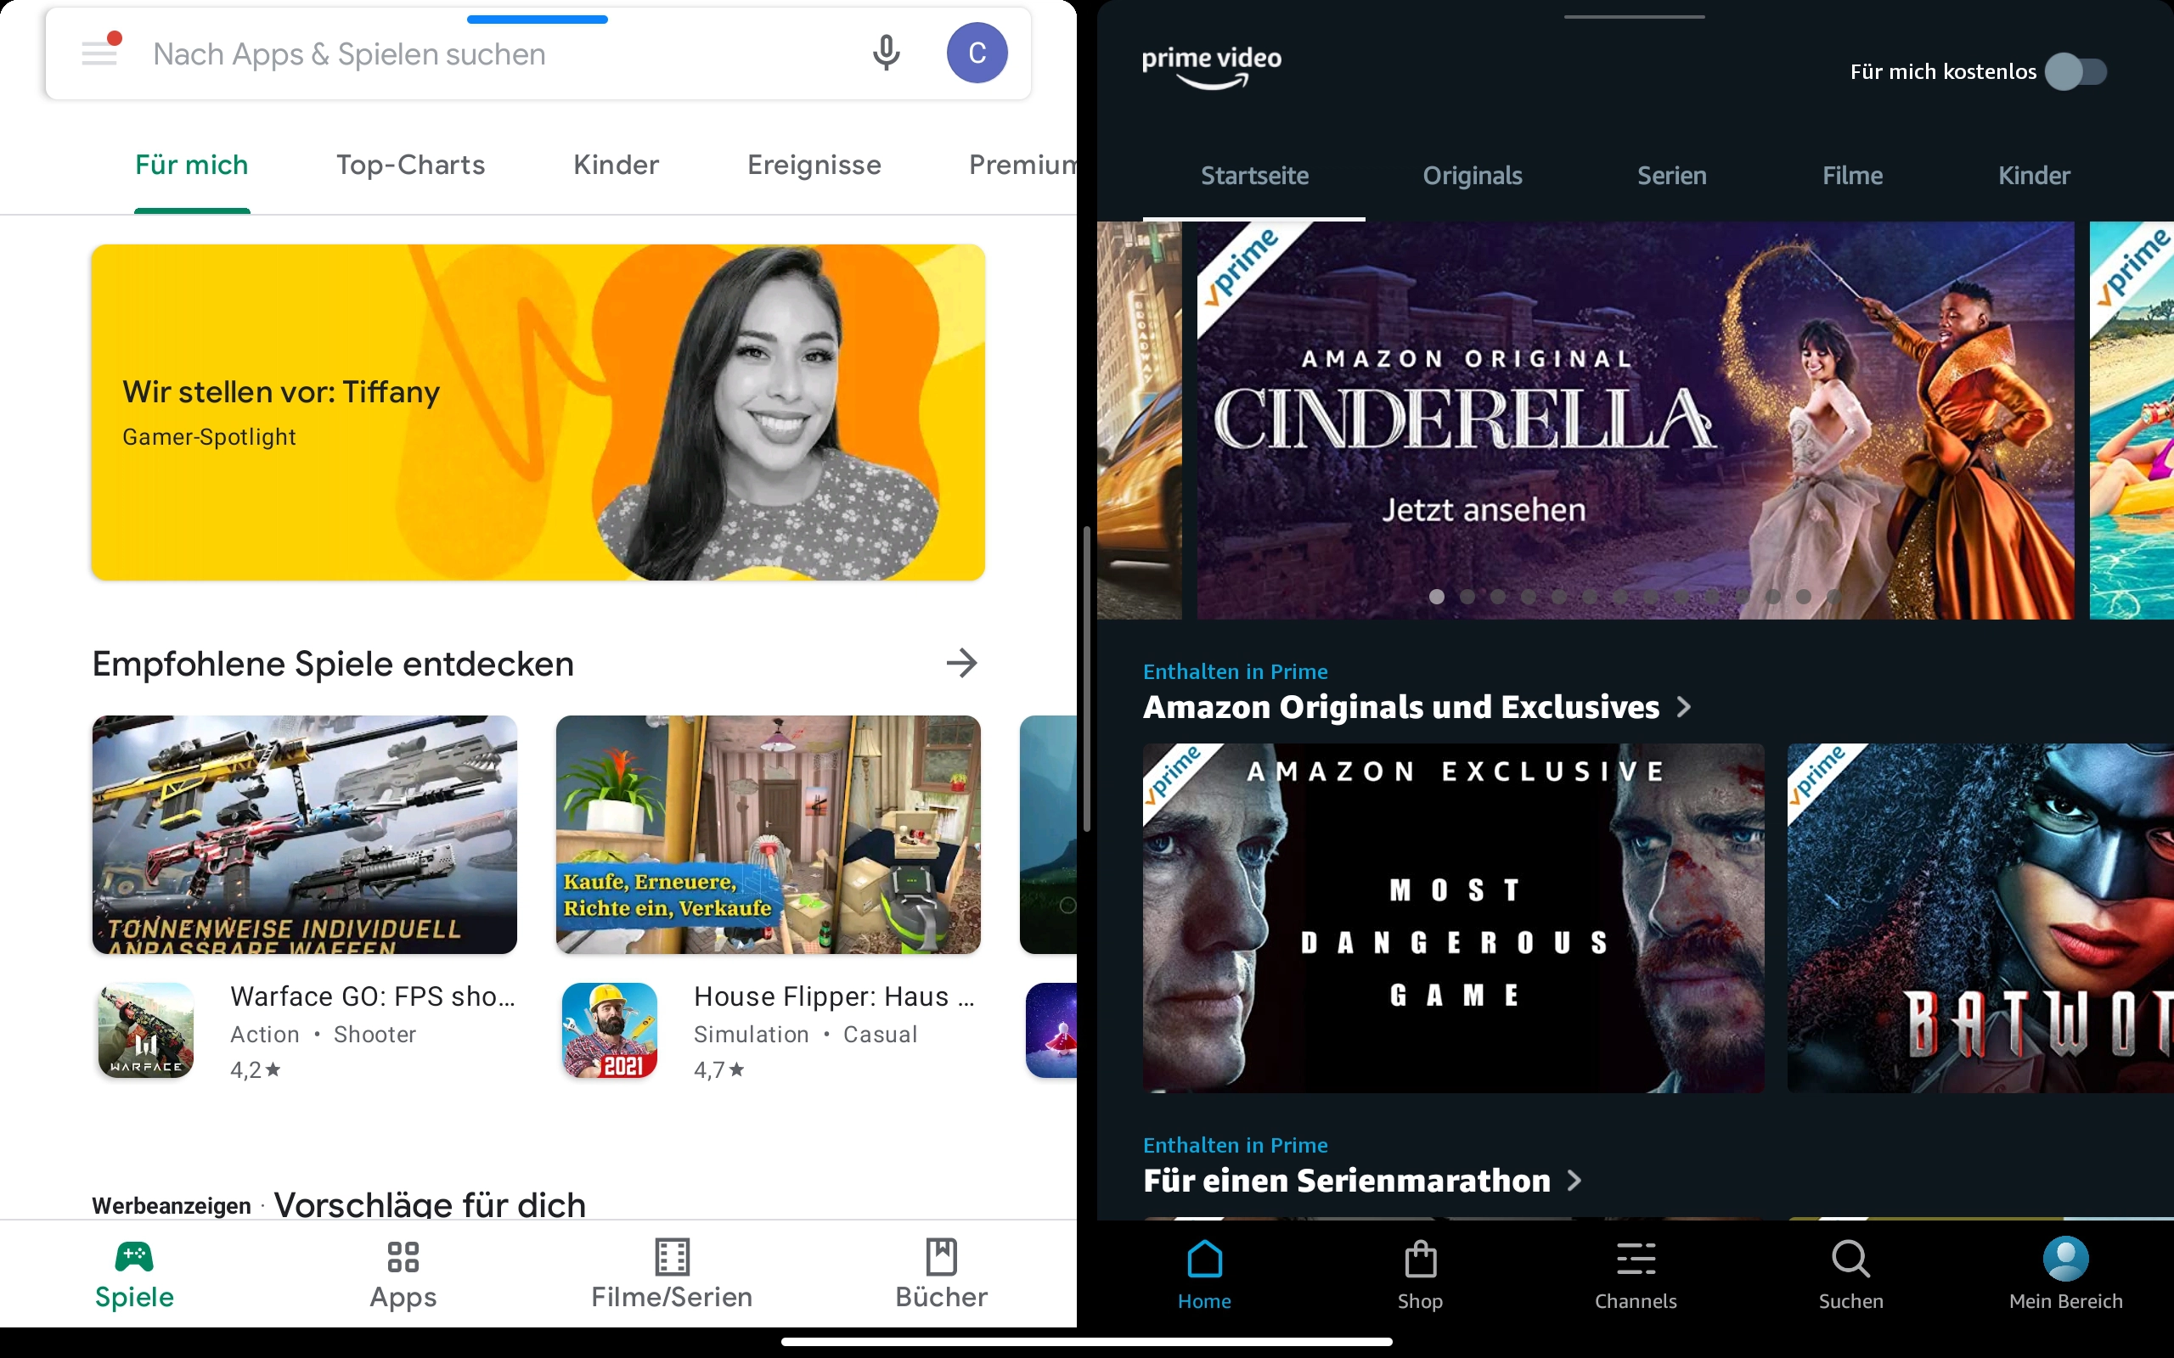Open Bücher in the bottom navigation
Viewport: 2174px width, 1358px height.
tap(942, 1275)
